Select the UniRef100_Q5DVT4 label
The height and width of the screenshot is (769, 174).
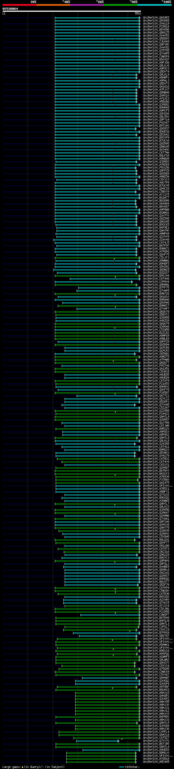tap(156, 72)
